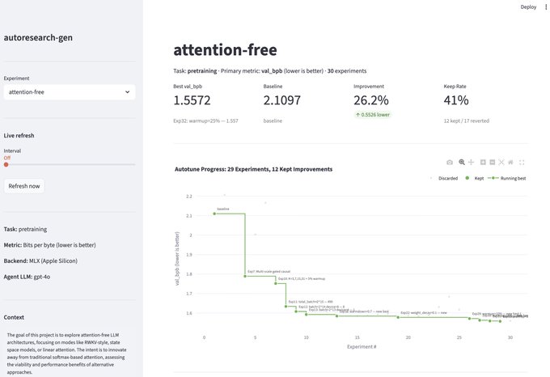The height and width of the screenshot is (377, 550).
Task: Zoom in on the chart
Action: point(483,162)
